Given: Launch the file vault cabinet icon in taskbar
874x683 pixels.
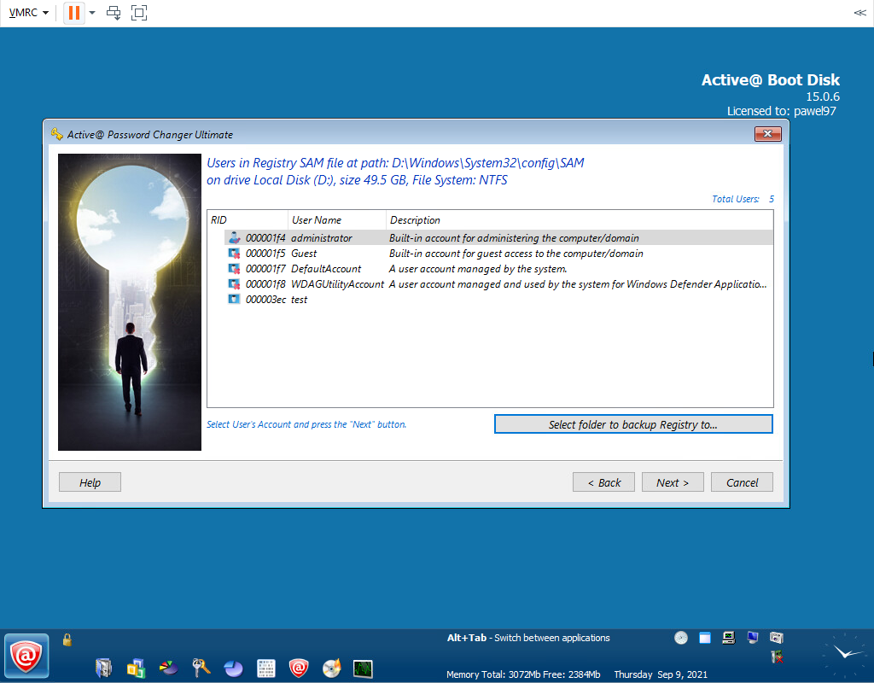Looking at the screenshot, I should coord(103,668).
